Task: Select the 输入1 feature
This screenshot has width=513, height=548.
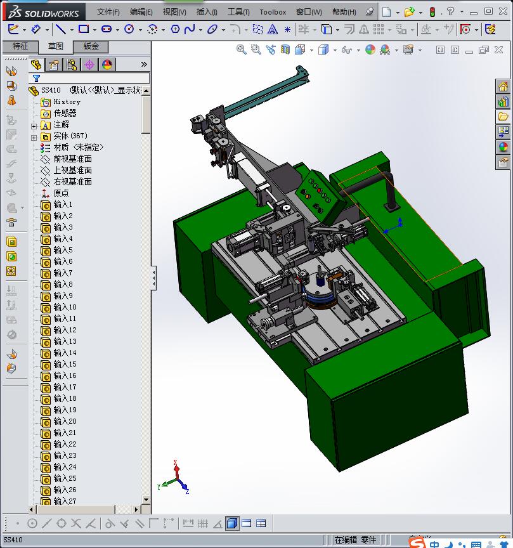Action: (63, 204)
